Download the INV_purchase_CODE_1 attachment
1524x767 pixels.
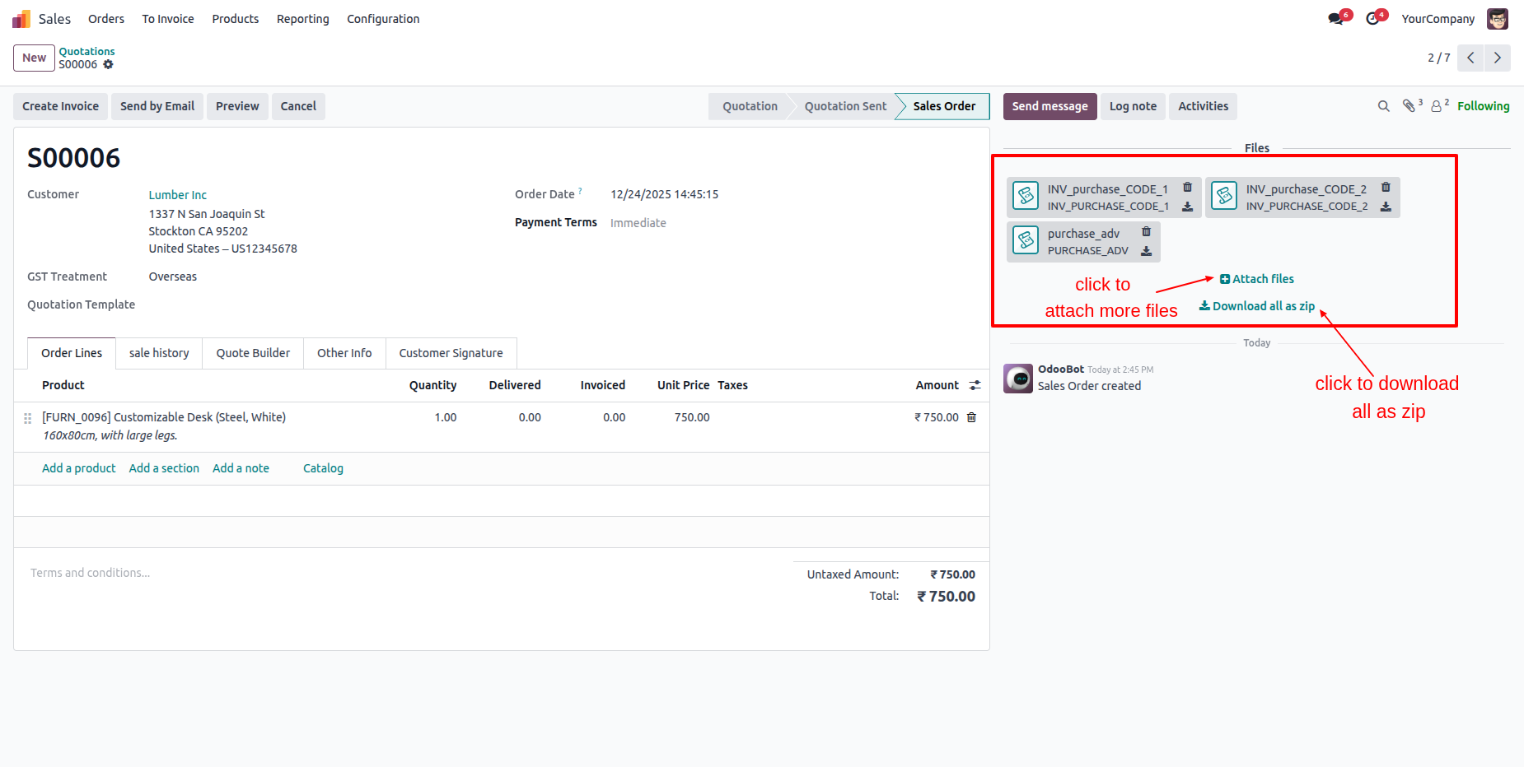click(1187, 207)
